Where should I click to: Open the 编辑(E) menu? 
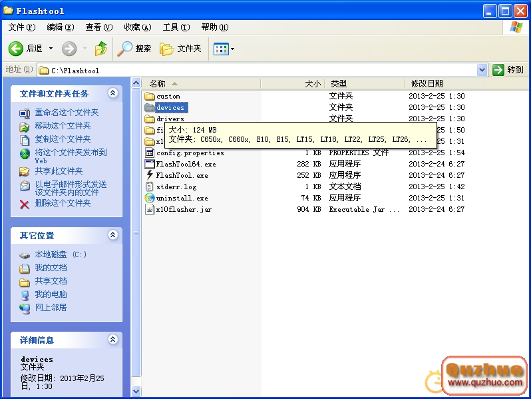tap(61, 27)
